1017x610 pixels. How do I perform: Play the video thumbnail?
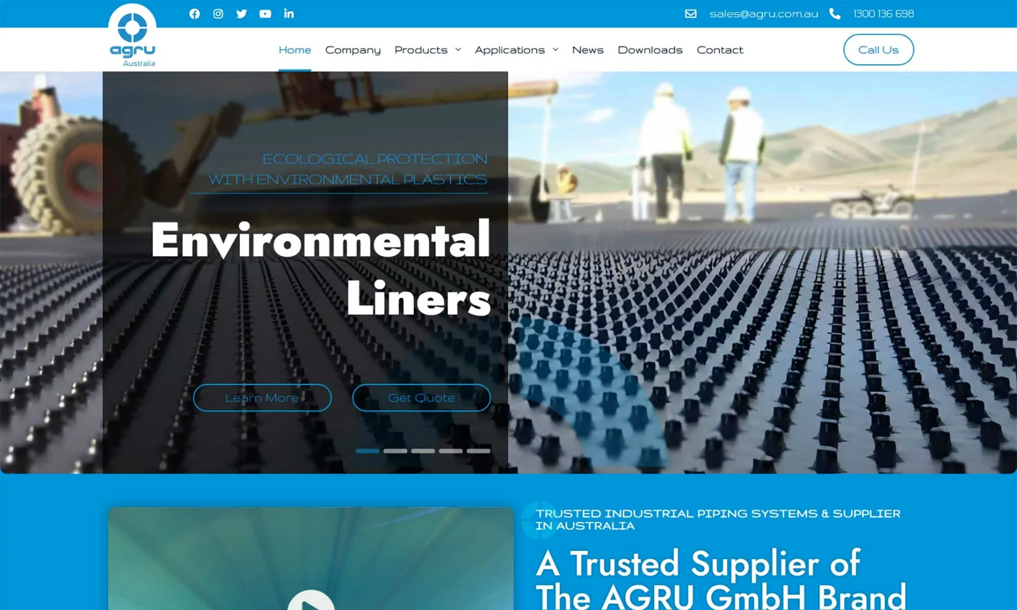(311, 602)
